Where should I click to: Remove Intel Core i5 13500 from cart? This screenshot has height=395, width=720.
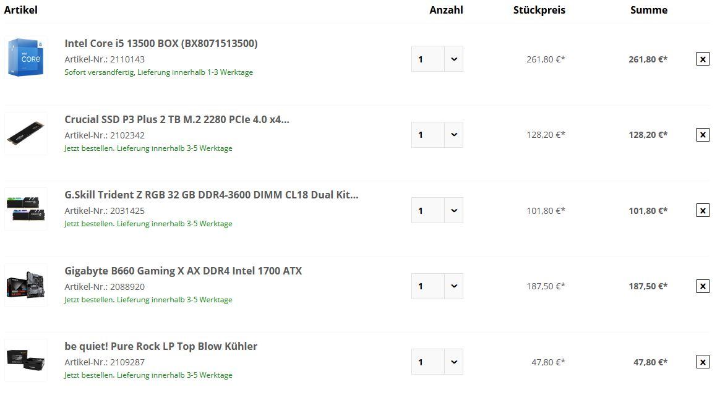[x=703, y=59]
